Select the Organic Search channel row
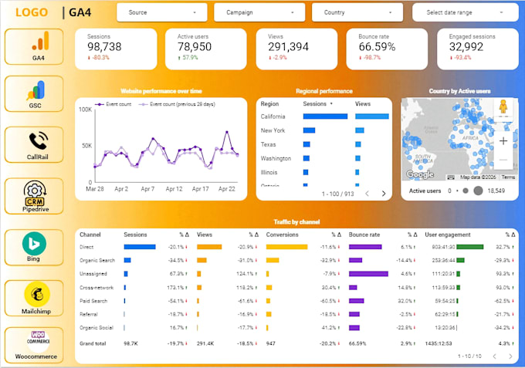The height and width of the screenshot is (368, 525). [x=297, y=260]
